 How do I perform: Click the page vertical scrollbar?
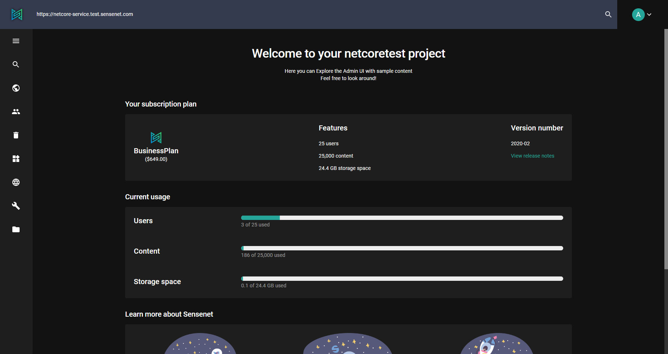tap(666, 149)
